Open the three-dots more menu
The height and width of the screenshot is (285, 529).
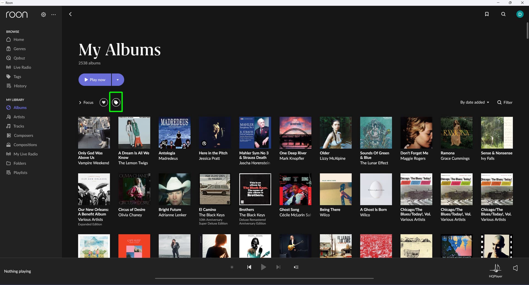coord(53,15)
